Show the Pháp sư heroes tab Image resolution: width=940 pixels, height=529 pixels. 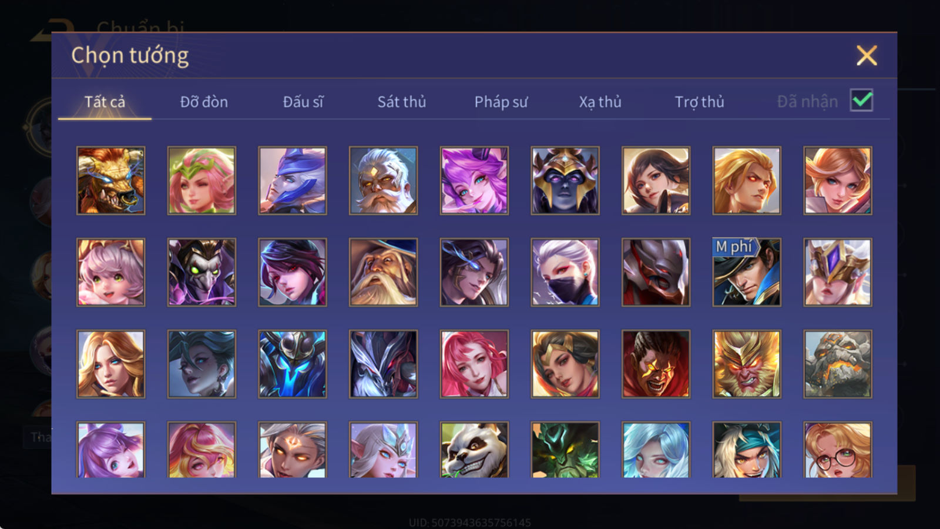501,102
